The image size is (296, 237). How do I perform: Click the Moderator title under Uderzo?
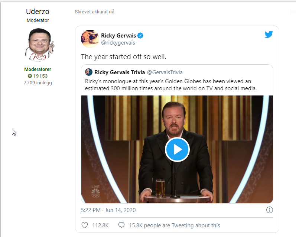38,20
